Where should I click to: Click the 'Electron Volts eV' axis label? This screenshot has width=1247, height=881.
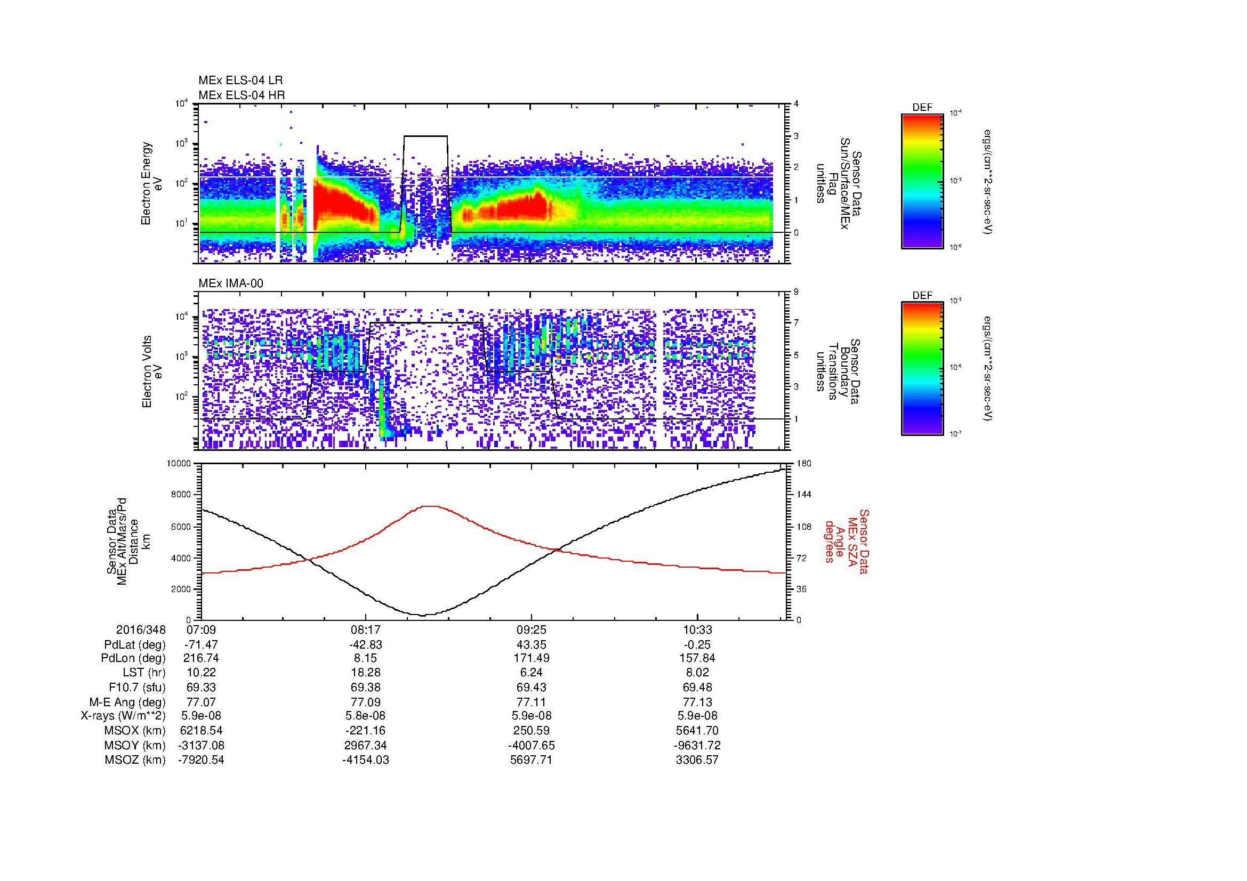pos(151,372)
